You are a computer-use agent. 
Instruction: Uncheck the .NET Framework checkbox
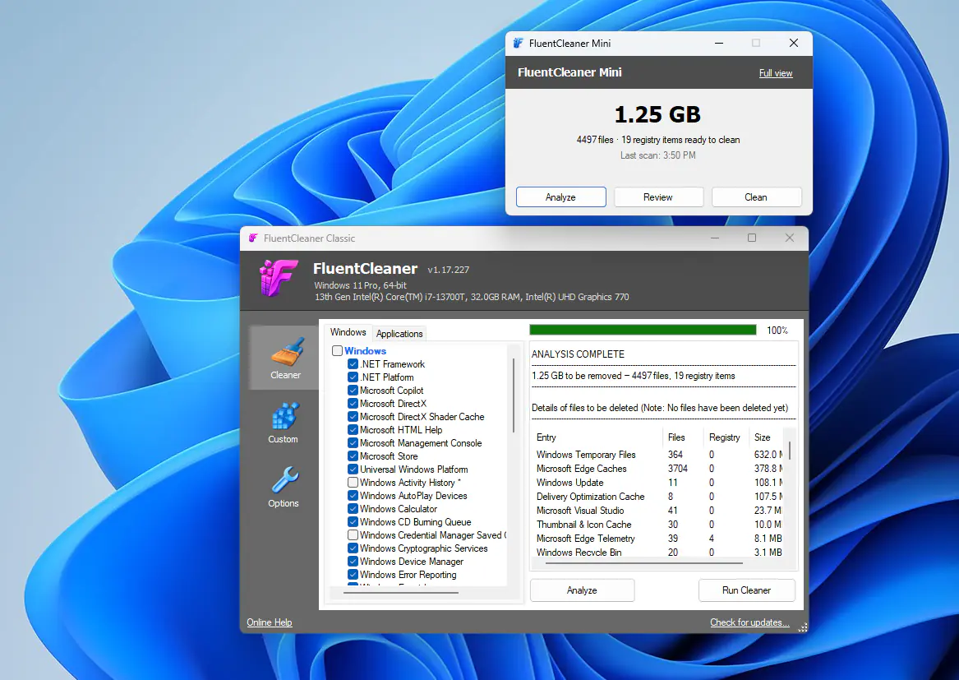click(x=353, y=364)
